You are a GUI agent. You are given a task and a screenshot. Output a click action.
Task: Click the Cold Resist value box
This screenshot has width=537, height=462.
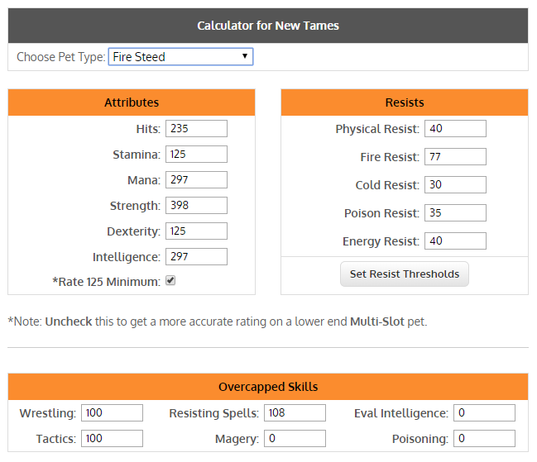click(x=455, y=184)
